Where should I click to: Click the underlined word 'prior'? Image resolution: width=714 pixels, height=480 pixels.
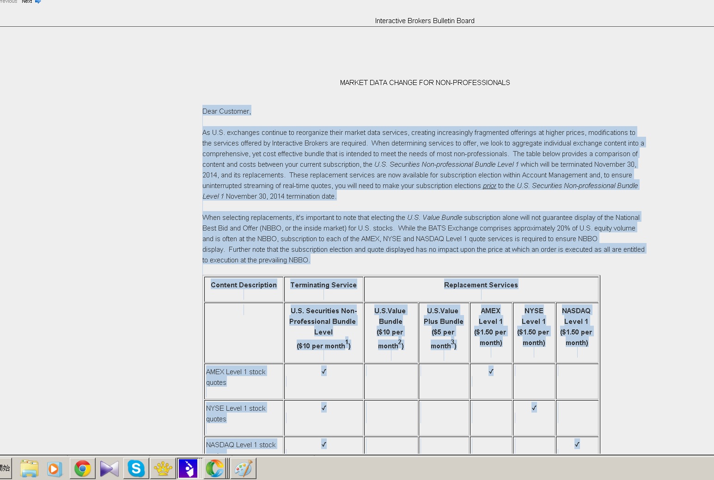(489, 186)
